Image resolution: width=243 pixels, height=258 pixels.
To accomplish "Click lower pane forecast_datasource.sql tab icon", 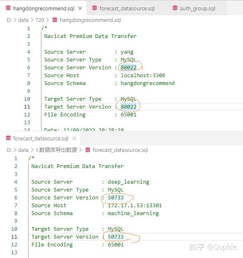I will coord(8,138).
